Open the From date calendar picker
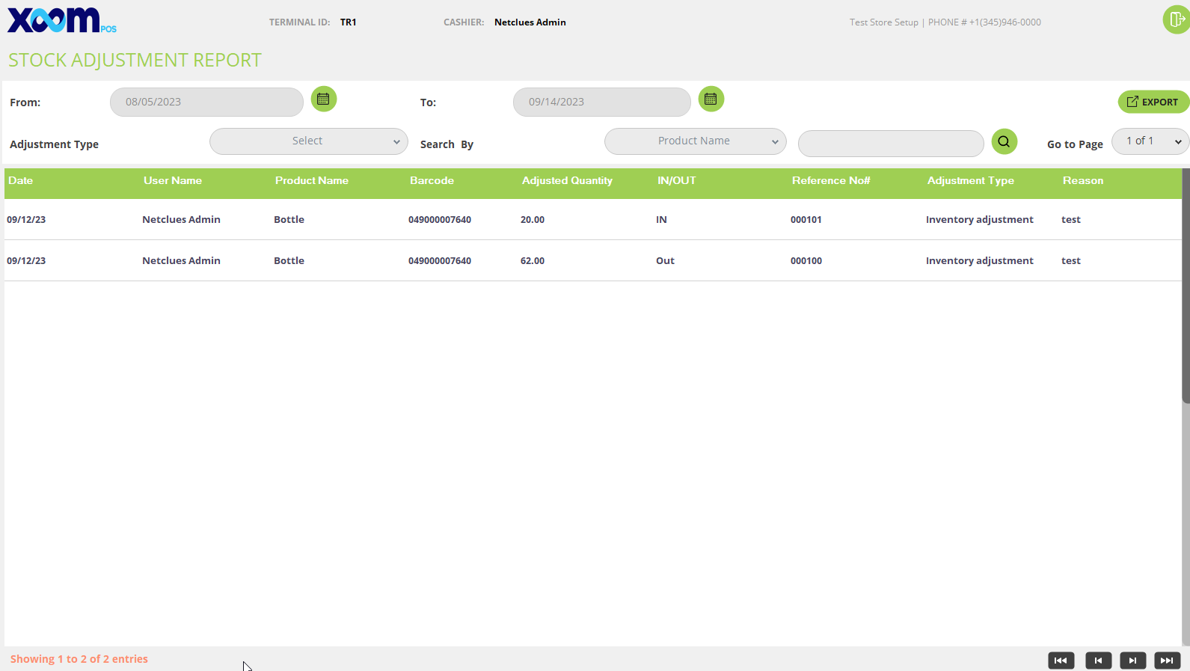 point(324,99)
